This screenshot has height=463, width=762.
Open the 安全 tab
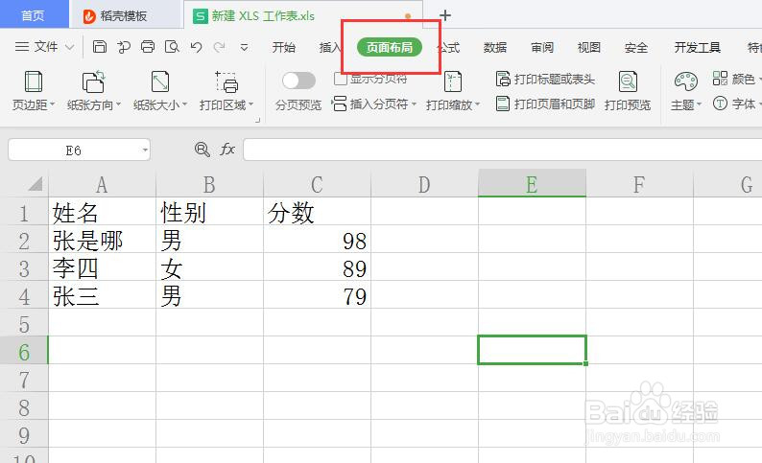pyautogui.click(x=636, y=47)
